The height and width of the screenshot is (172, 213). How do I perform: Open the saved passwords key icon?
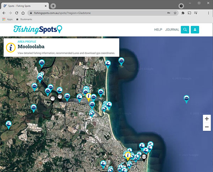169,13
